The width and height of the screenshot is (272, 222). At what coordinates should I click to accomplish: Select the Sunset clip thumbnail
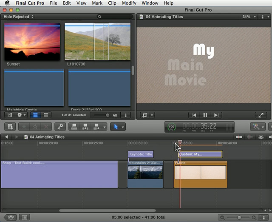coord(32,42)
